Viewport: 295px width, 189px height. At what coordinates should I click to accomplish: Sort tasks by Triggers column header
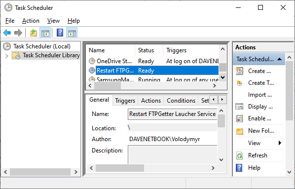point(191,50)
